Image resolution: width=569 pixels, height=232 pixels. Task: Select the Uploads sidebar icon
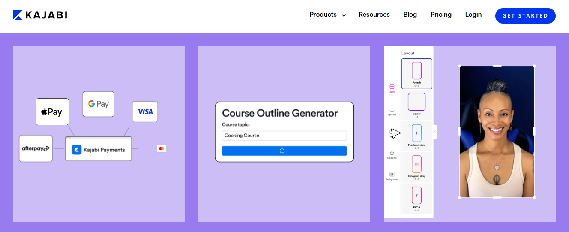coord(392,111)
